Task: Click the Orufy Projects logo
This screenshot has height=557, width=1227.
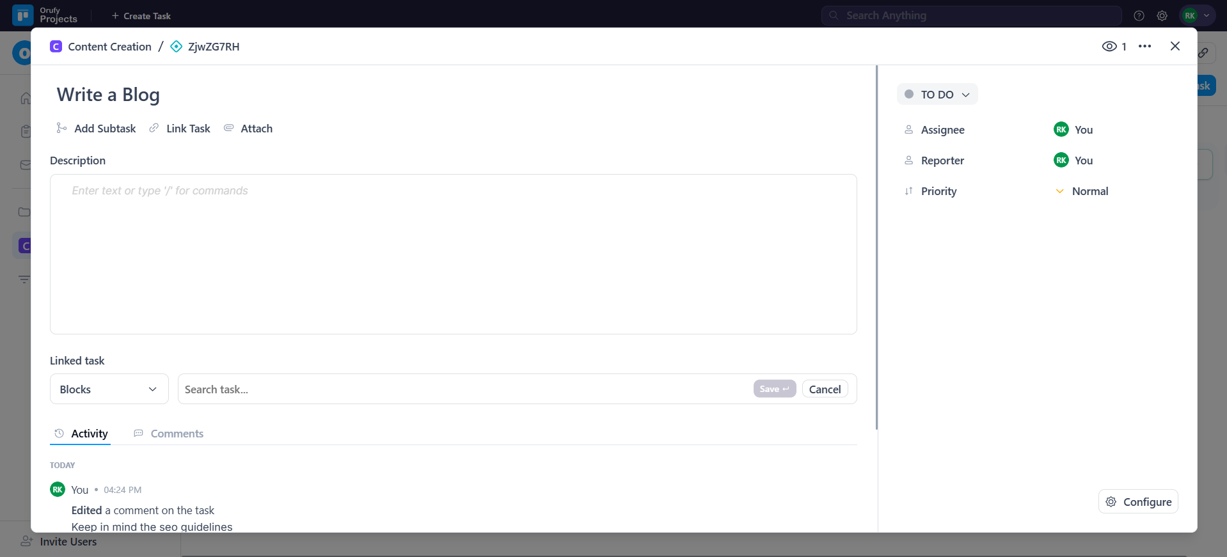Action: click(x=23, y=15)
